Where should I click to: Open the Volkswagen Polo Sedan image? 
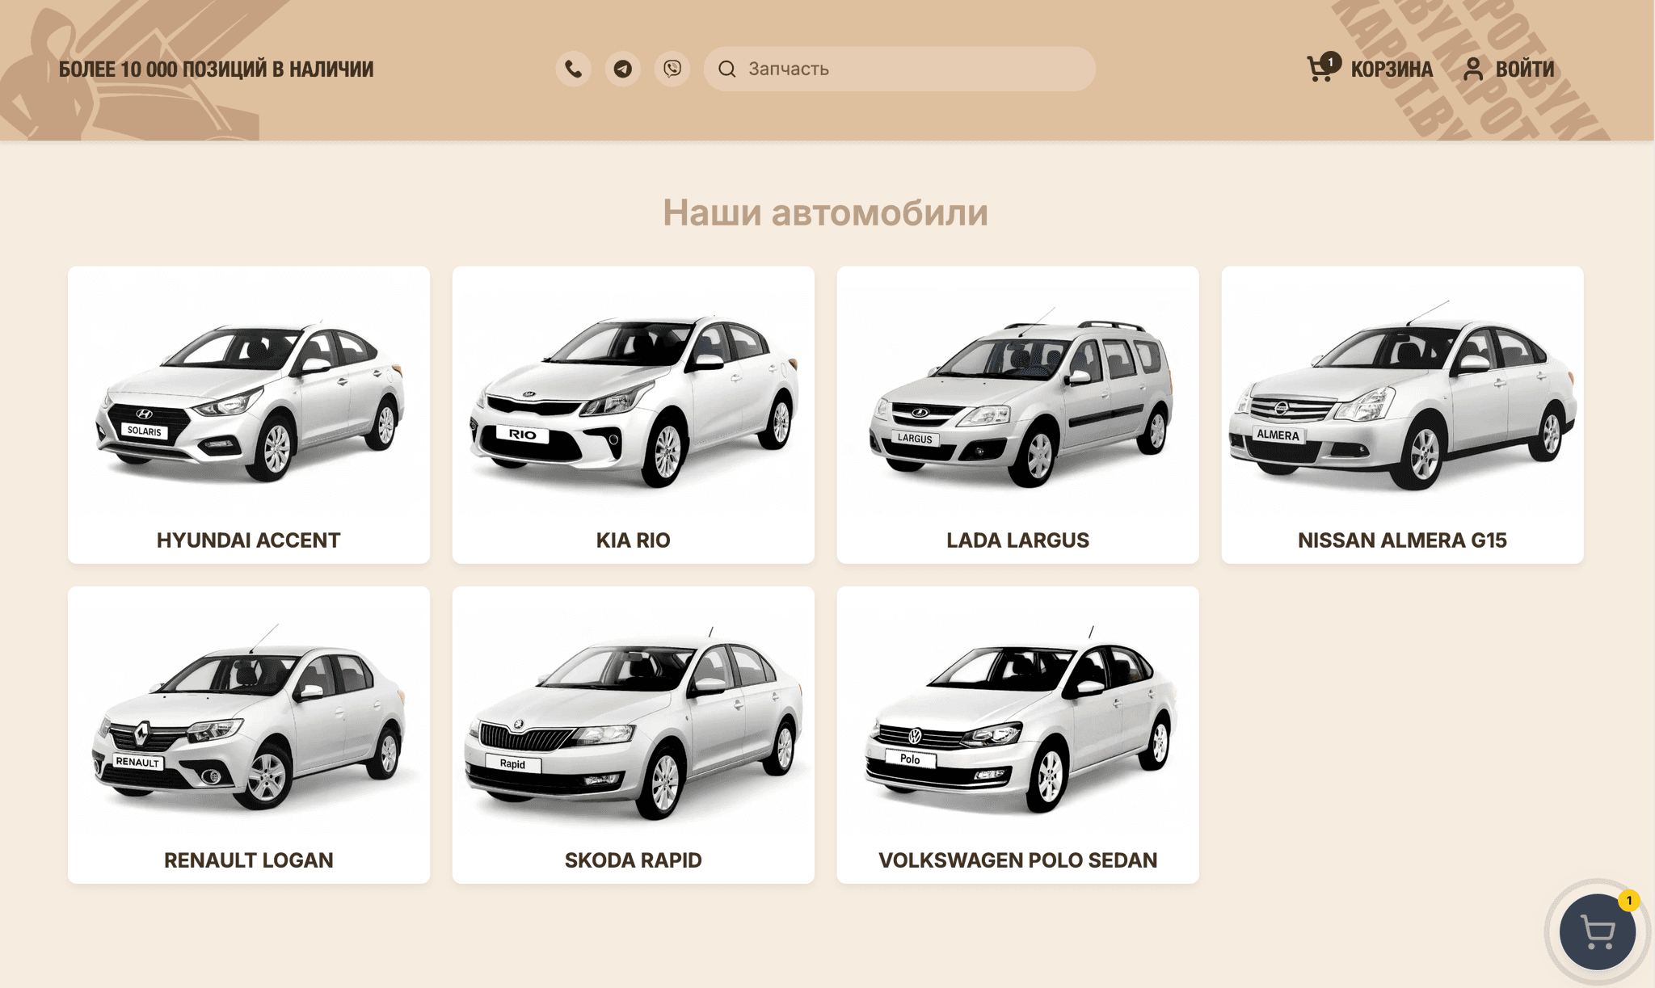tap(1018, 719)
